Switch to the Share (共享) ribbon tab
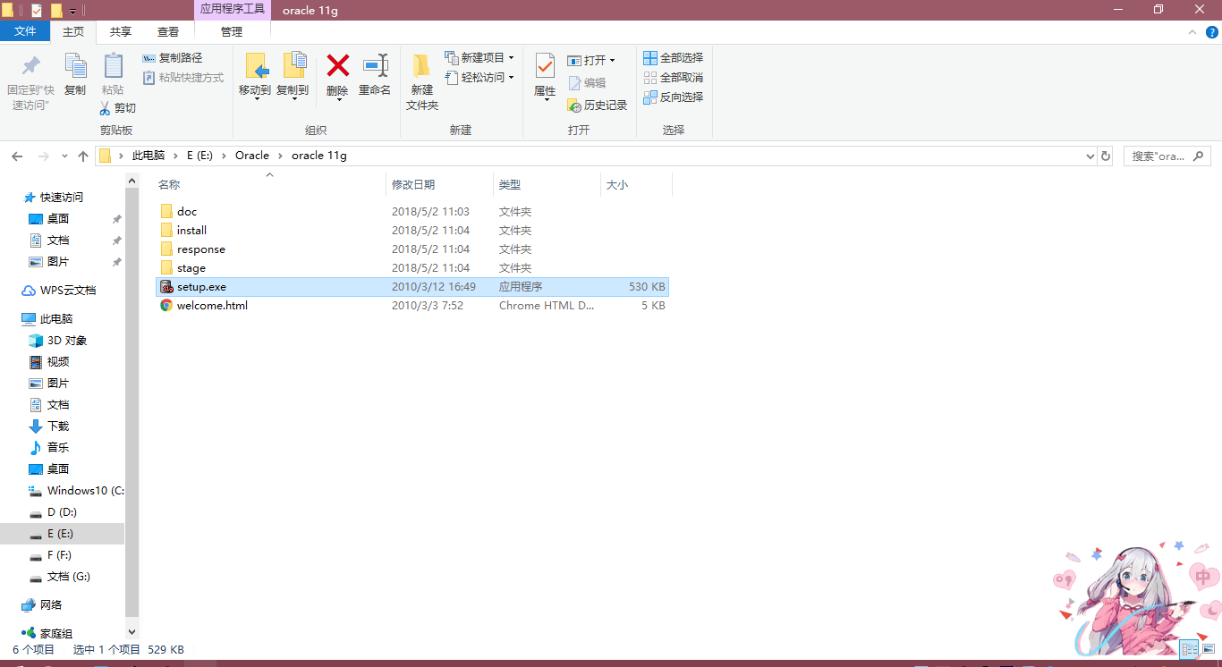1222x667 pixels. [x=120, y=31]
